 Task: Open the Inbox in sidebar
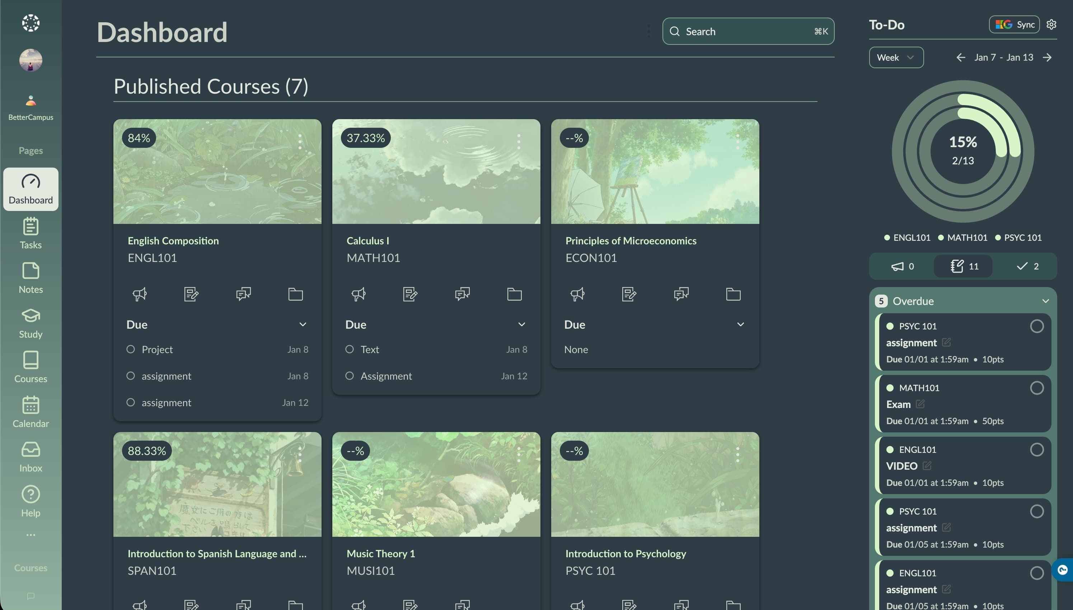[x=31, y=457]
